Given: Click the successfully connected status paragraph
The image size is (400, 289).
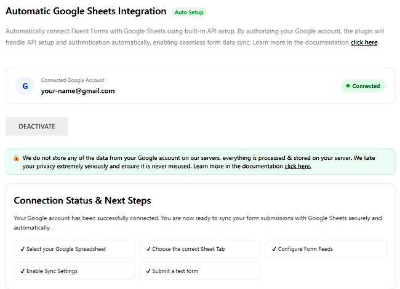Looking at the screenshot, I should click(x=197, y=223).
